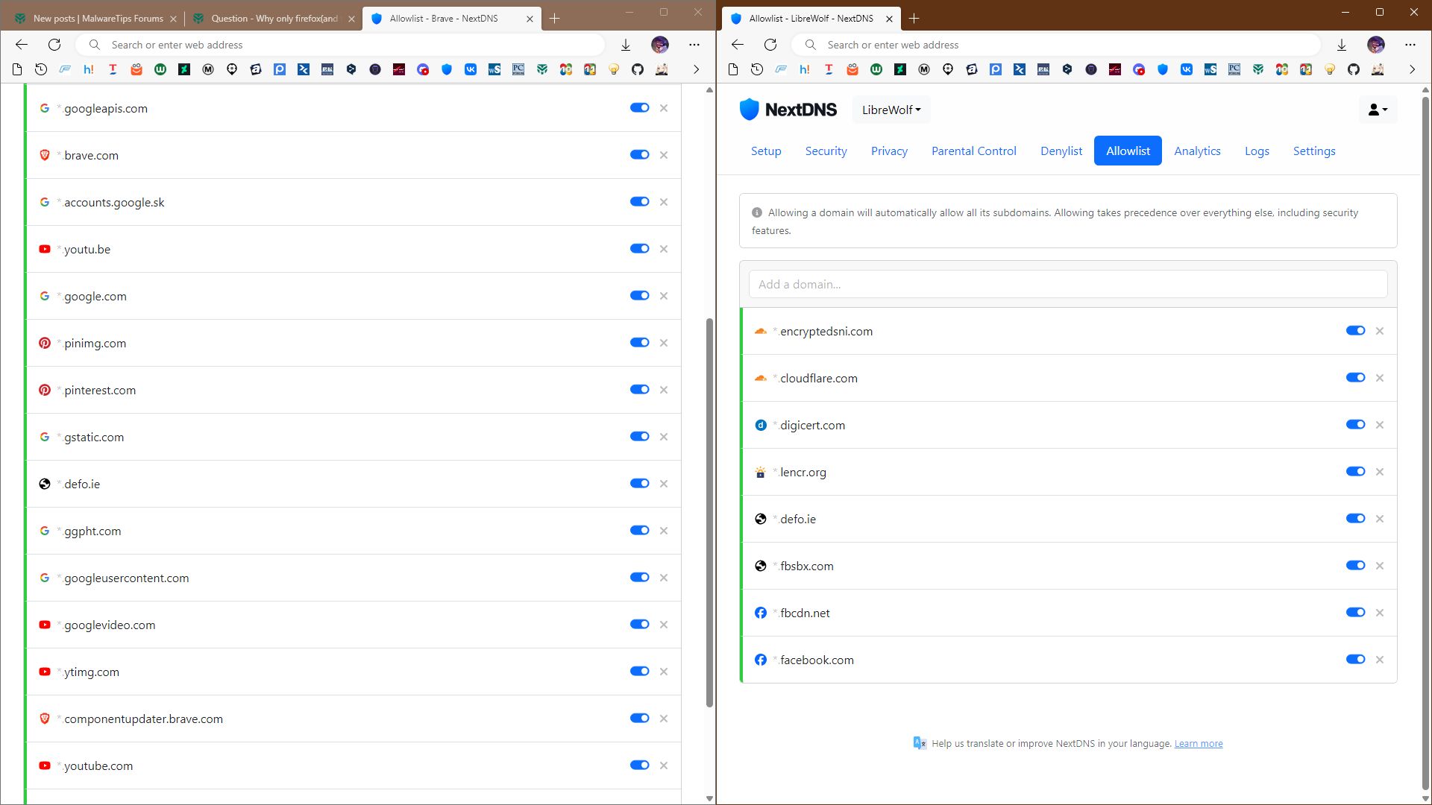1432x805 pixels.
Task: Delete the lencr.org allowlist entry
Action: pyautogui.click(x=1380, y=472)
